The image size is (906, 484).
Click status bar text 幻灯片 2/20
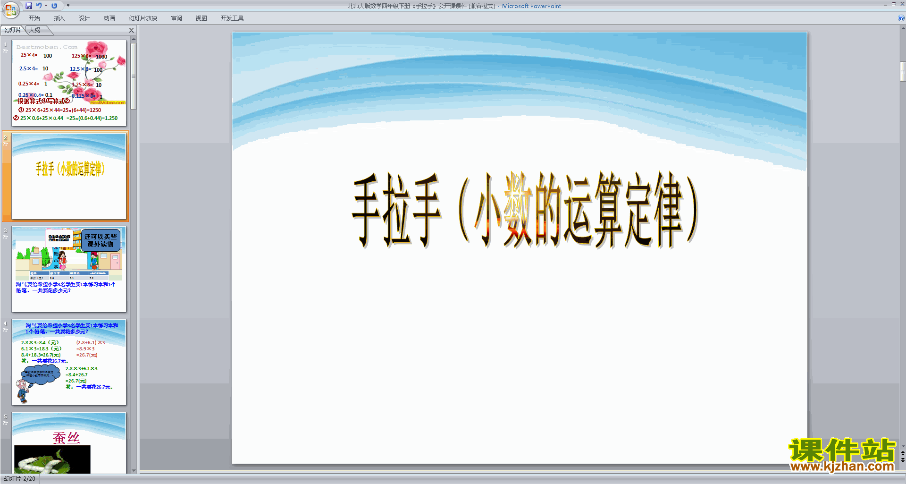pyautogui.click(x=19, y=479)
